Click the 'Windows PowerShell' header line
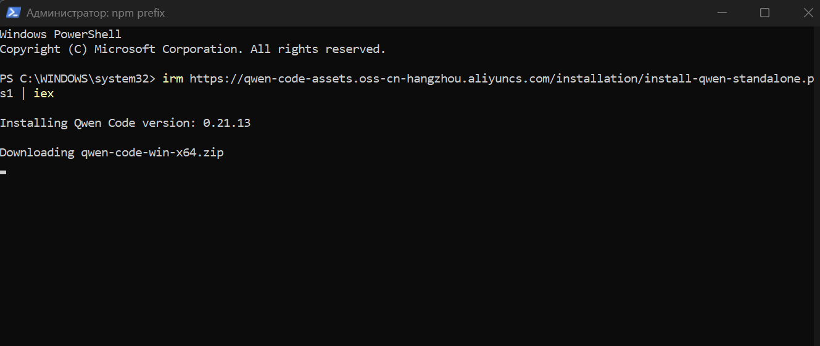 [x=60, y=34]
